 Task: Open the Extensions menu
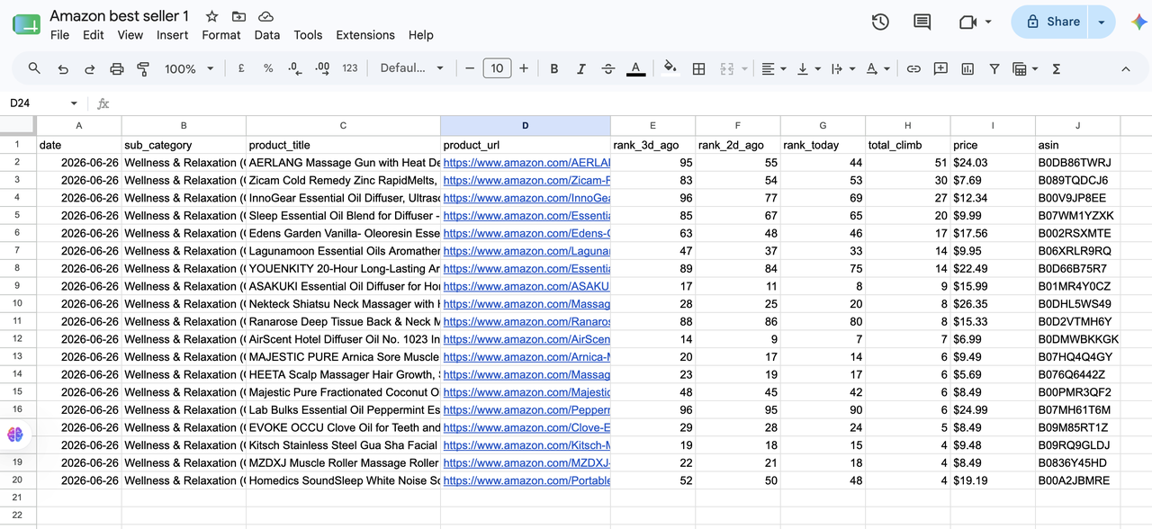(365, 35)
